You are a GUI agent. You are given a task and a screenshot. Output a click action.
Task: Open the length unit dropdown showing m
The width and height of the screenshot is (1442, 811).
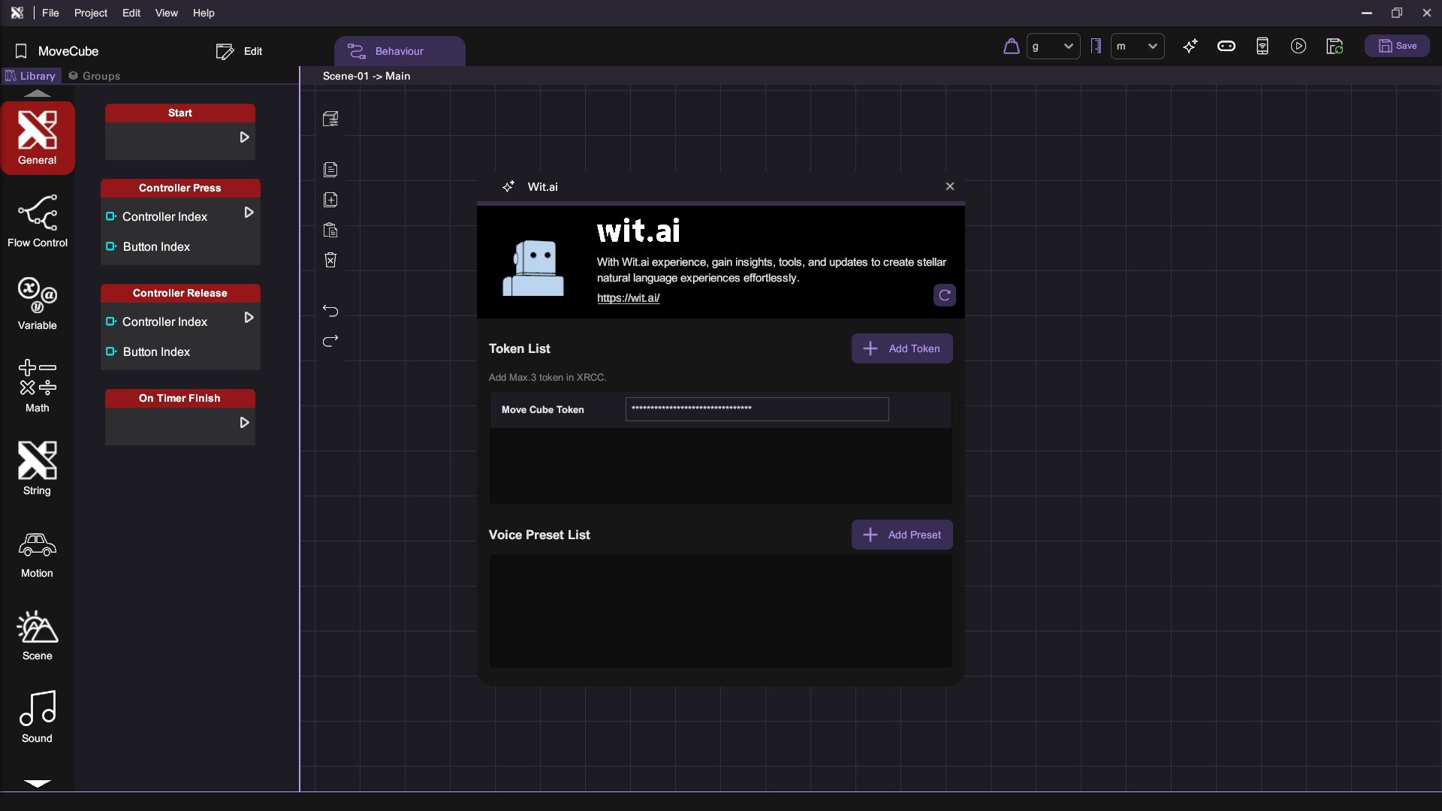point(1137,47)
